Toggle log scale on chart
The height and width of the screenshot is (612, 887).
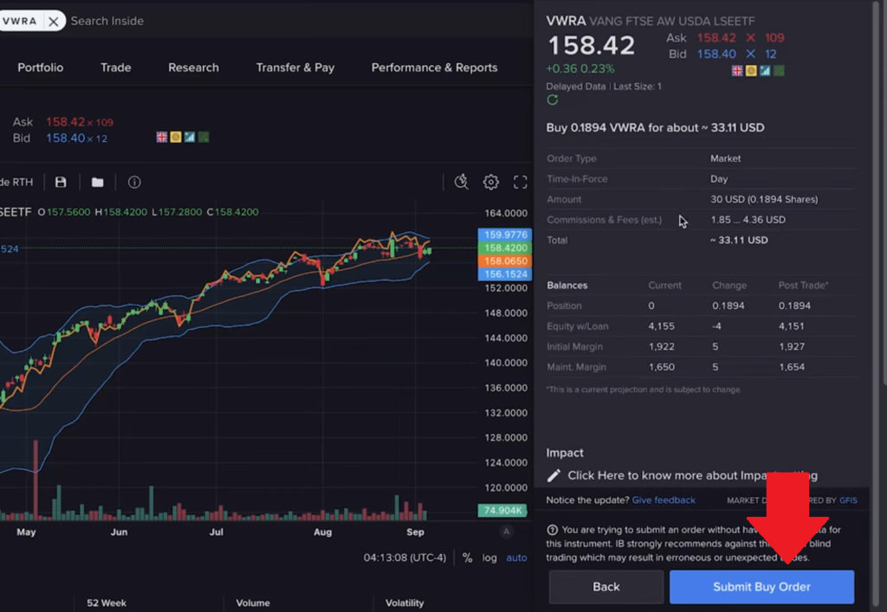[489, 557]
